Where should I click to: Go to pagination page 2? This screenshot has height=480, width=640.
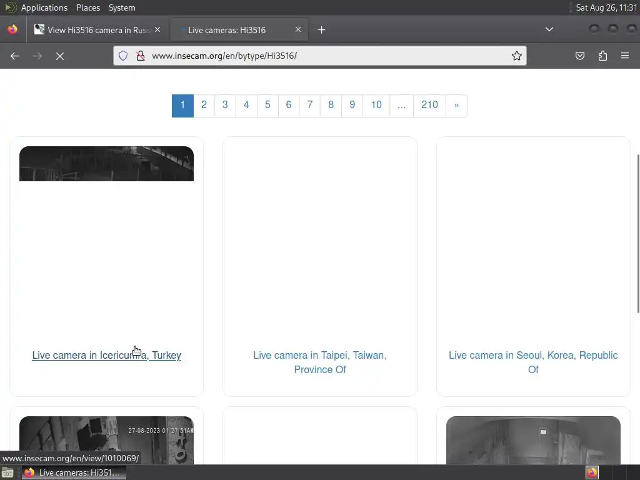point(204,106)
